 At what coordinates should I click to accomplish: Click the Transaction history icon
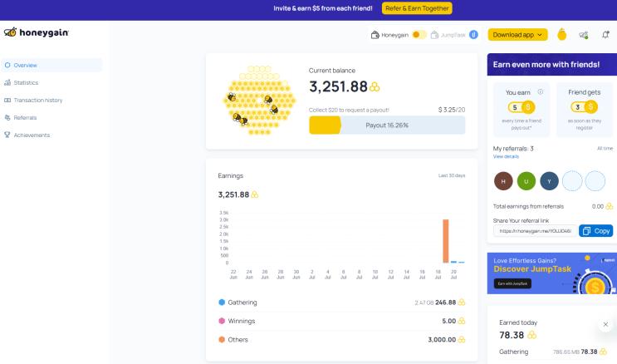tap(7, 100)
